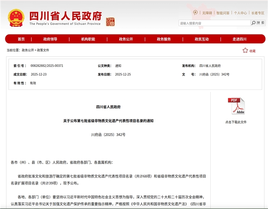
Task: Go to 政务公开 in the navigation bar
Action: [x=126, y=39]
